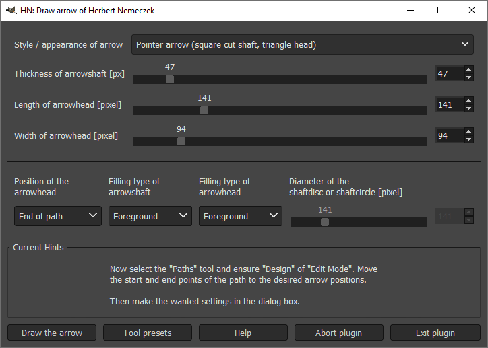Increase arrowhead length with up arrow
488x348 pixels.
point(468,101)
